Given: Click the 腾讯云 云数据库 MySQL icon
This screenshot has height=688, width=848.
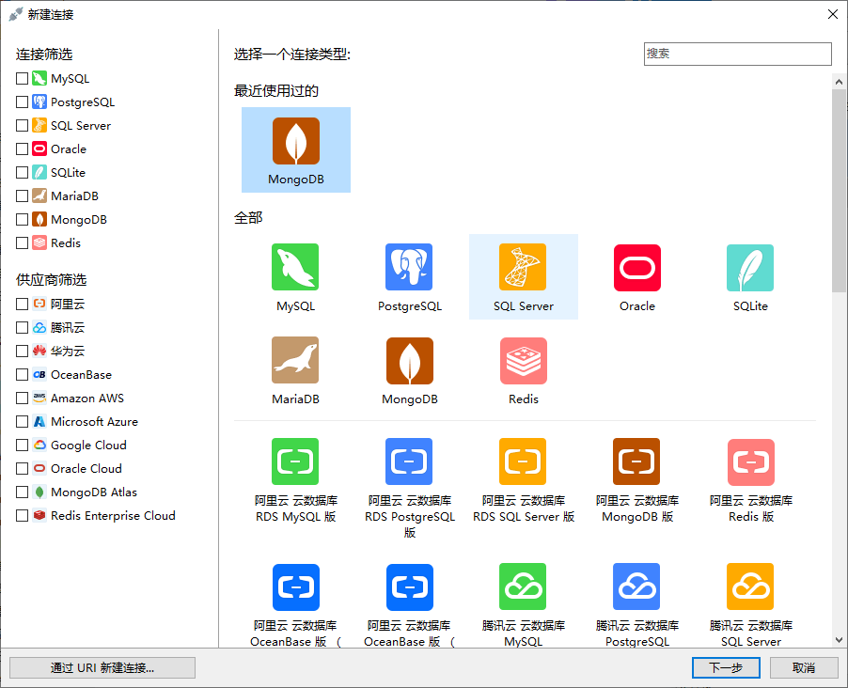Looking at the screenshot, I should pyautogui.click(x=523, y=586).
